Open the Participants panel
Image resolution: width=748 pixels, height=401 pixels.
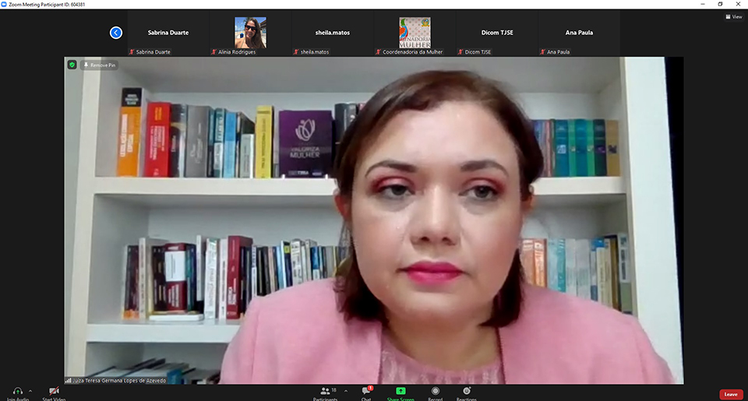(x=326, y=392)
